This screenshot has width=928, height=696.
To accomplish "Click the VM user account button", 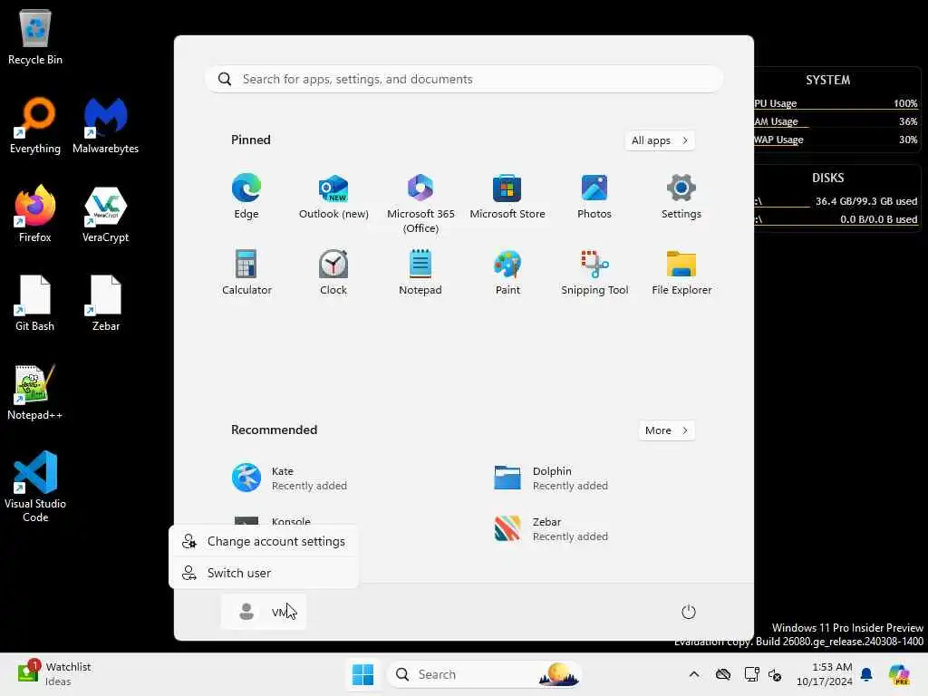I will click(x=264, y=612).
